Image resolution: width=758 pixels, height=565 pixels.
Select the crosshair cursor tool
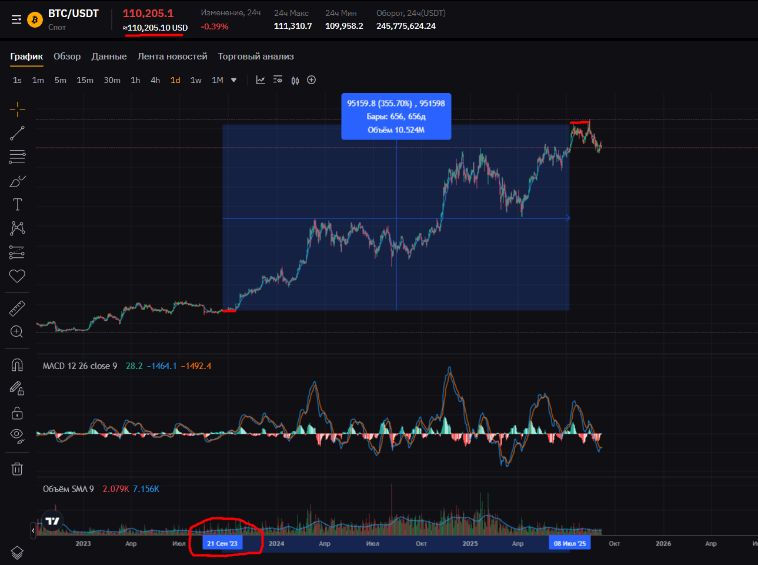coord(17,109)
